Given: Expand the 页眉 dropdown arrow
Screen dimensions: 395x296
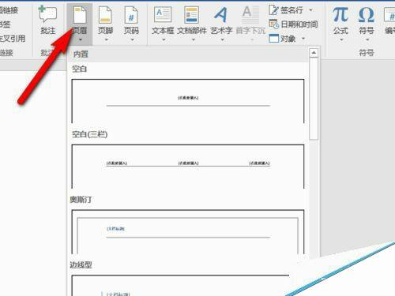Looking at the screenshot, I should tap(81, 39).
